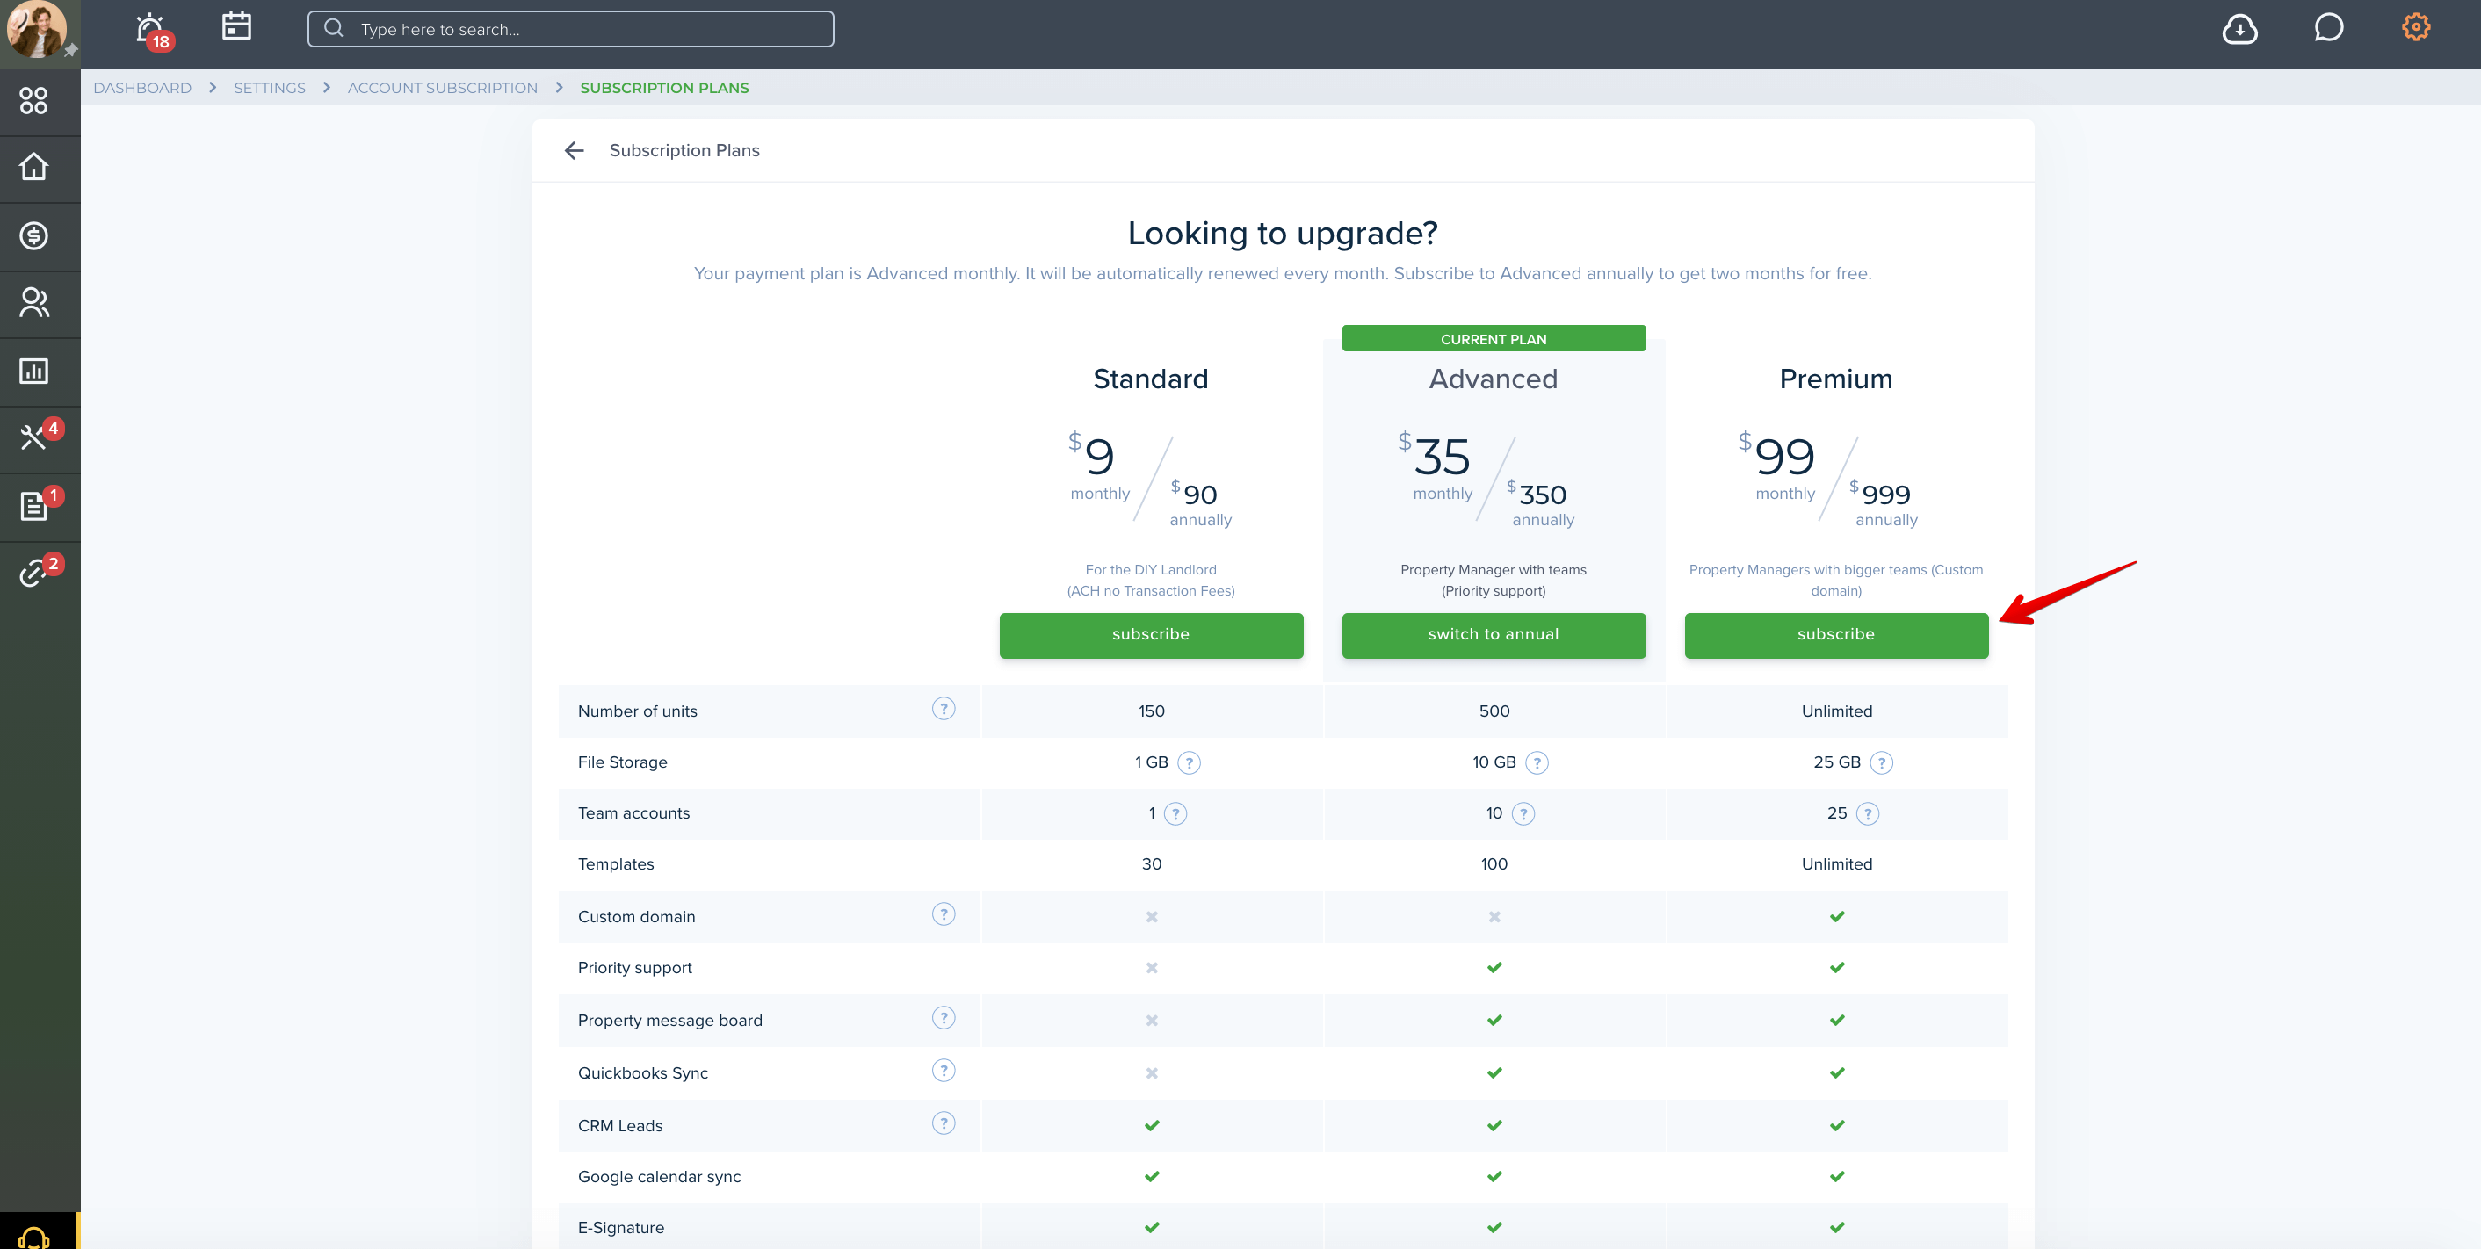Click the 'switch to annual' button
This screenshot has width=2481, height=1249.
coord(1494,636)
